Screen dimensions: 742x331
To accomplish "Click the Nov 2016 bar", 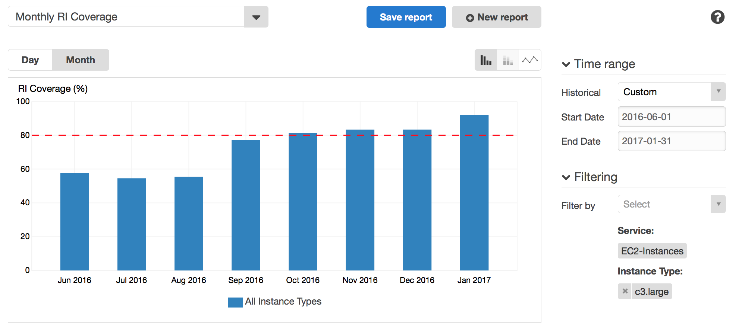I will (x=360, y=200).
